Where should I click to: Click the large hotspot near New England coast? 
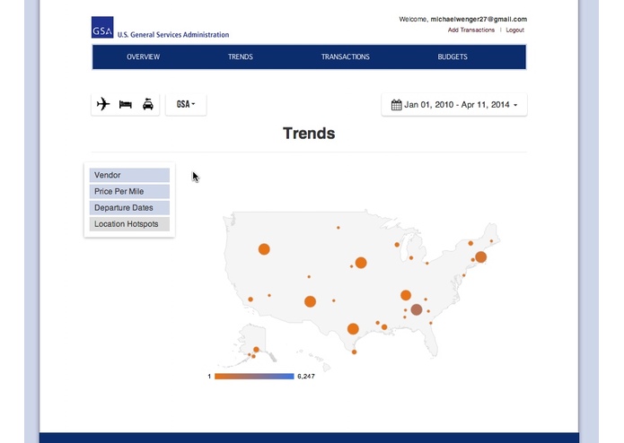pyautogui.click(x=480, y=257)
